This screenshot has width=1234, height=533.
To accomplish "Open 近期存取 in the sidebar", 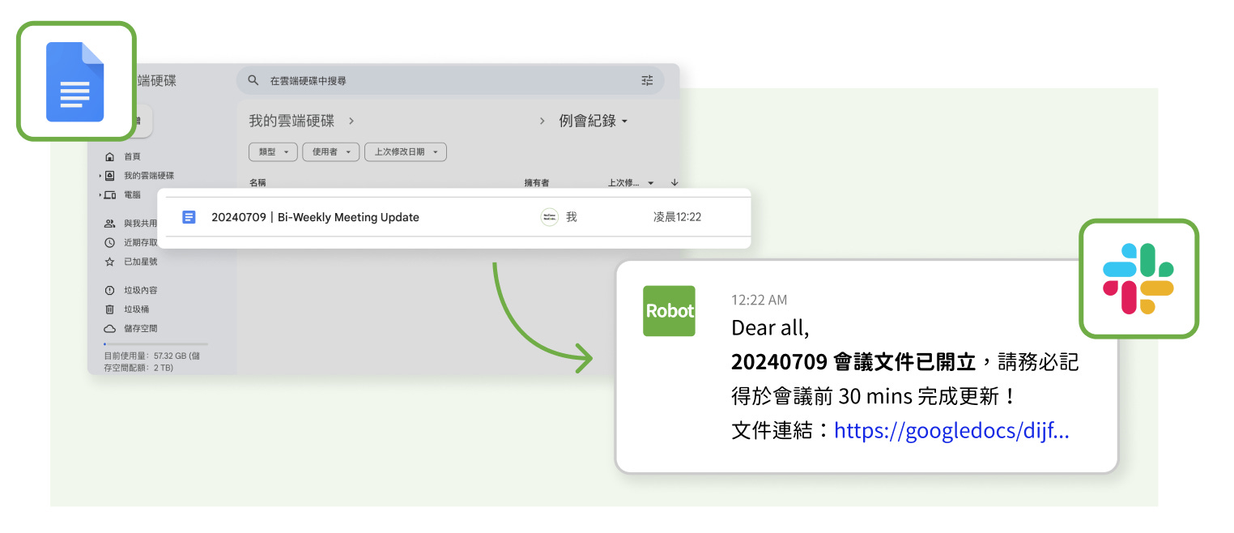I will [x=140, y=242].
